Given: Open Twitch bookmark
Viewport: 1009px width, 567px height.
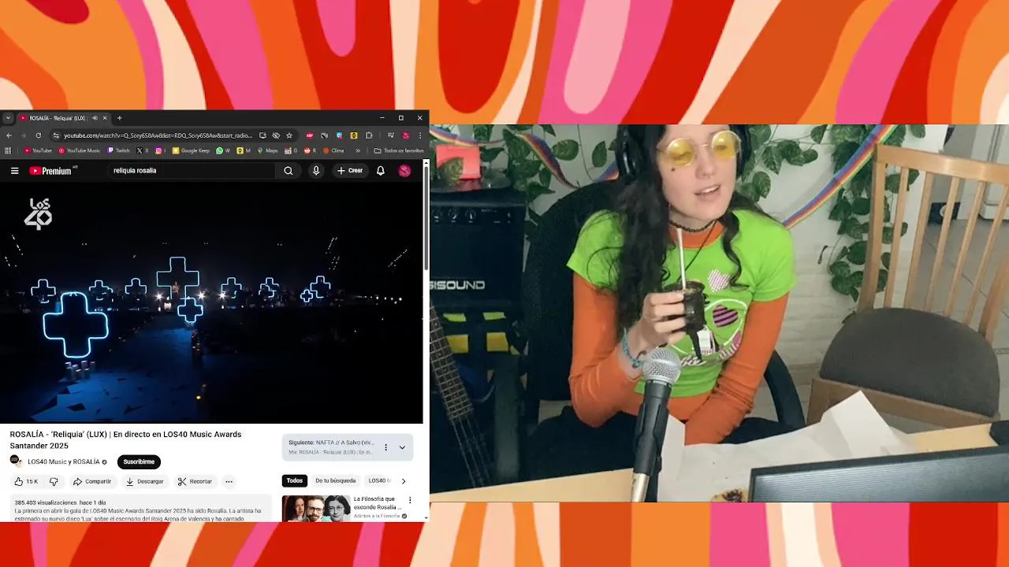Looking at the screenshot, I should [x=119, y=150].
